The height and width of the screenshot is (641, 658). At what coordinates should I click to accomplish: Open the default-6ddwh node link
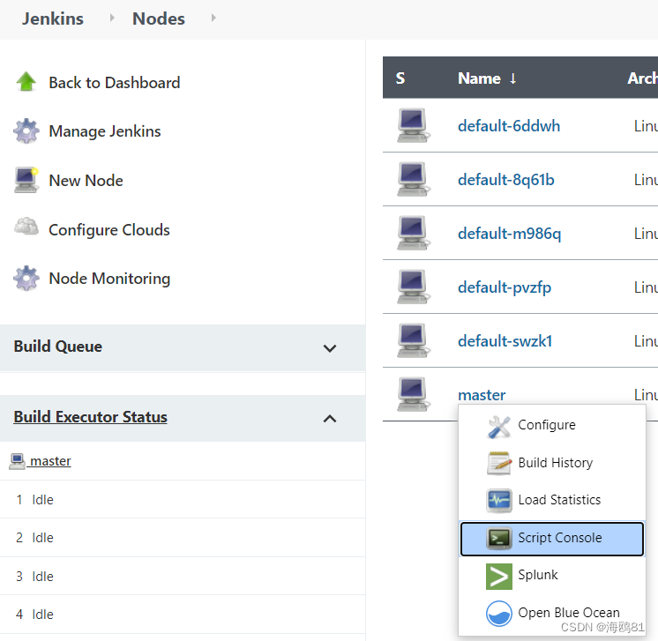click(509, 126)
